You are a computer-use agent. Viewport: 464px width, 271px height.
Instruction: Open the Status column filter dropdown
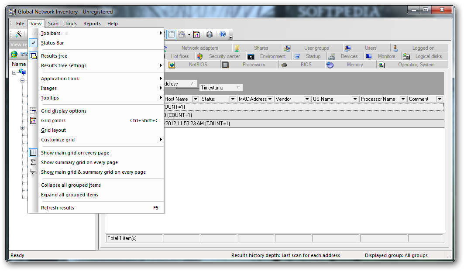[x=233, y=99]
